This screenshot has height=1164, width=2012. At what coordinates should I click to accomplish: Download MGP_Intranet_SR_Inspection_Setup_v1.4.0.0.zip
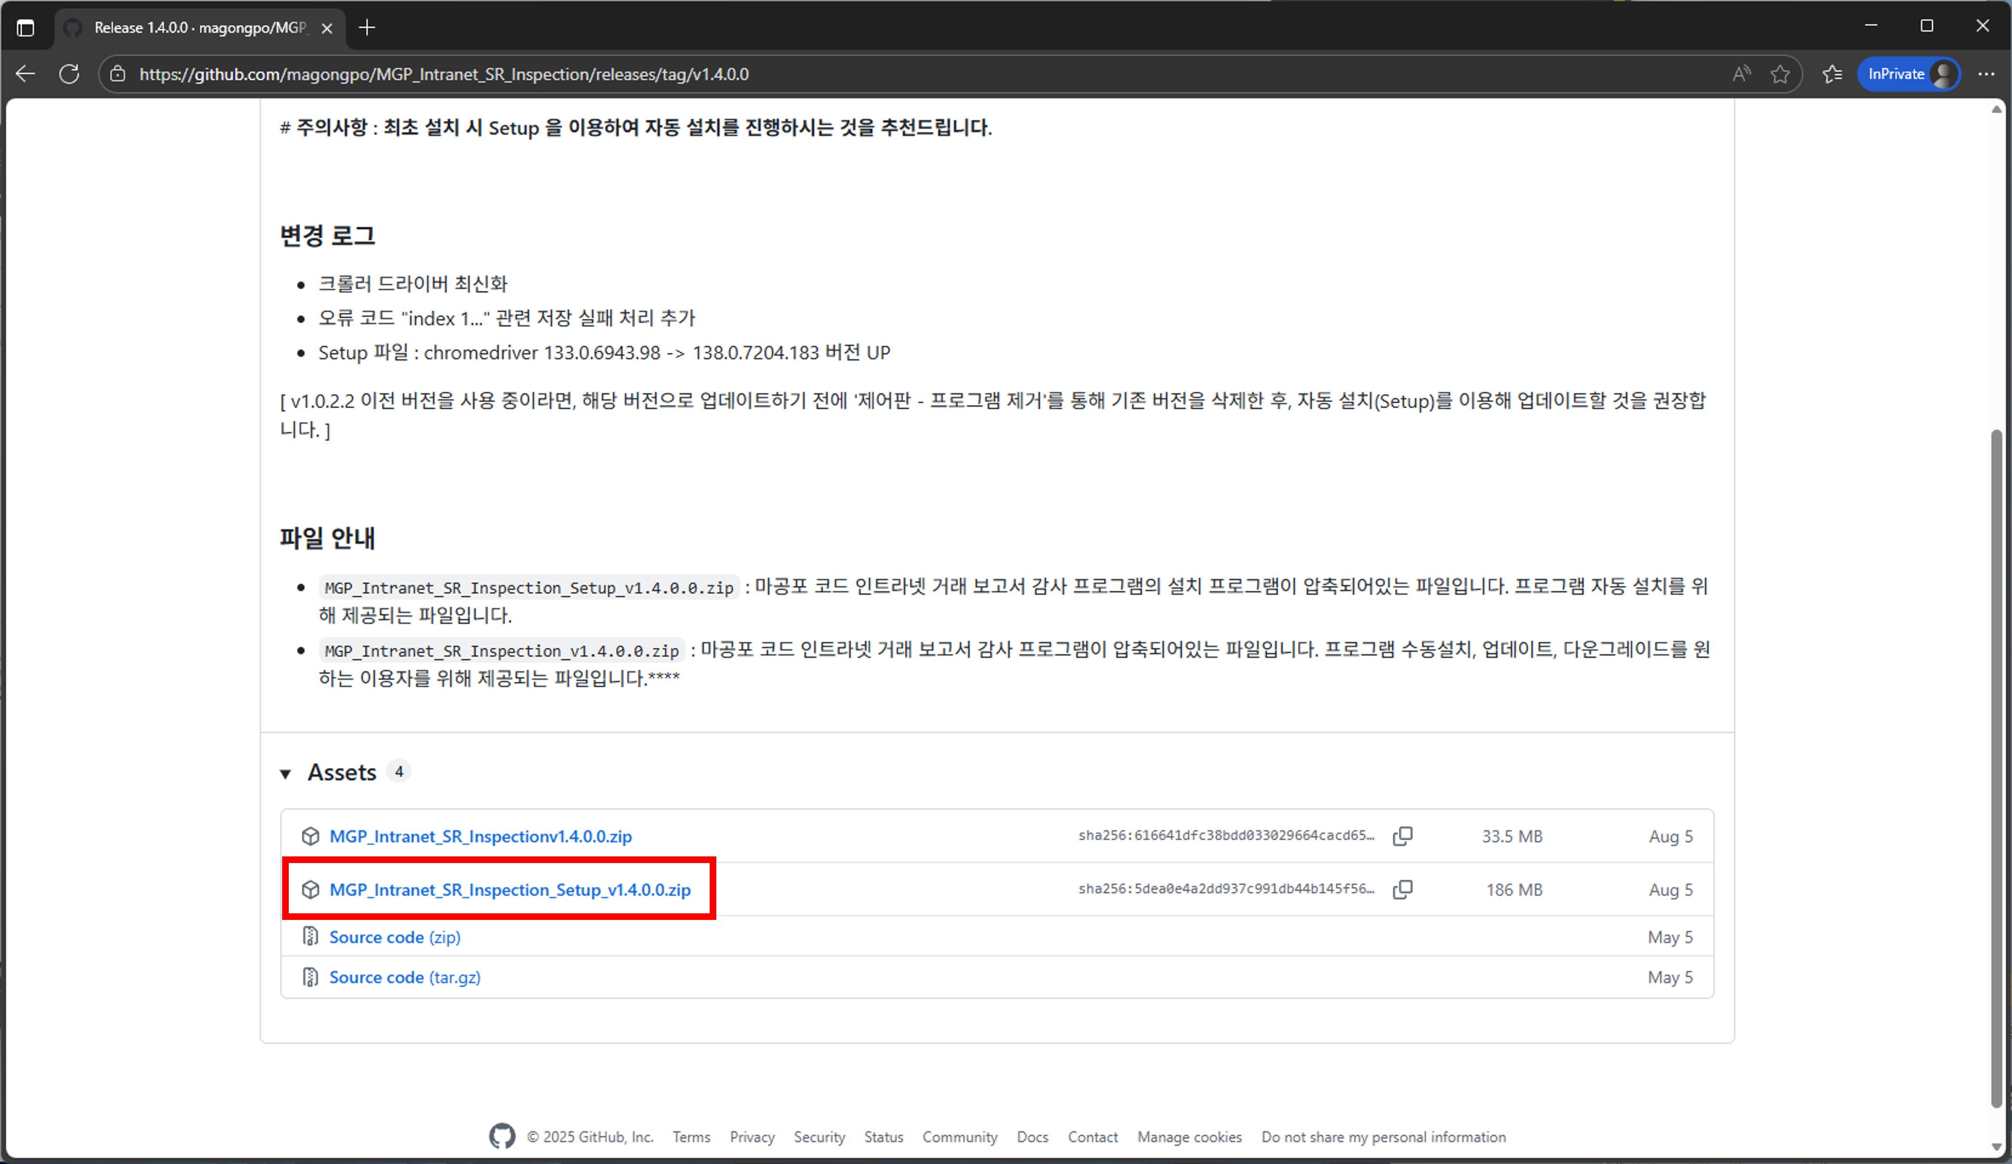(x=511, y=889)
